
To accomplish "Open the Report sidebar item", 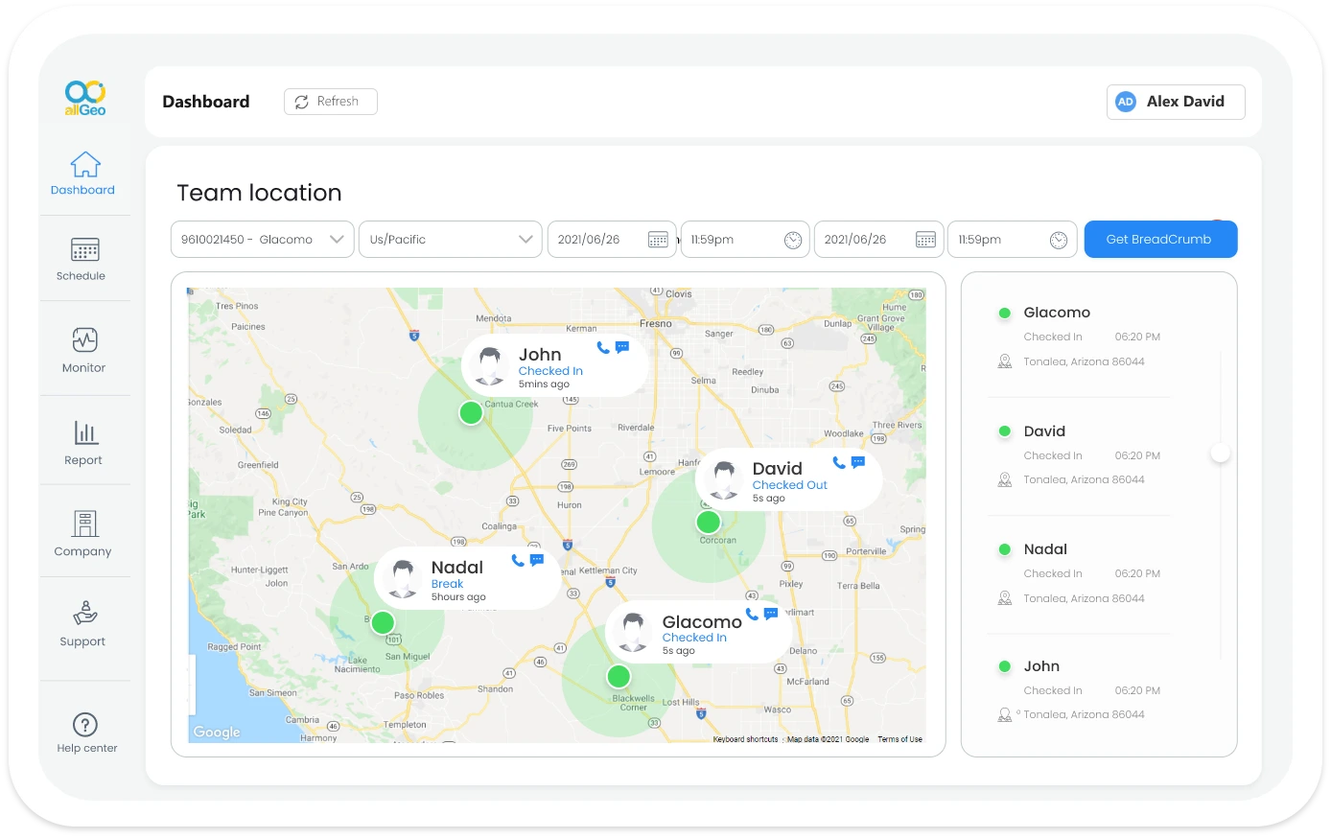I will point(83,443).
